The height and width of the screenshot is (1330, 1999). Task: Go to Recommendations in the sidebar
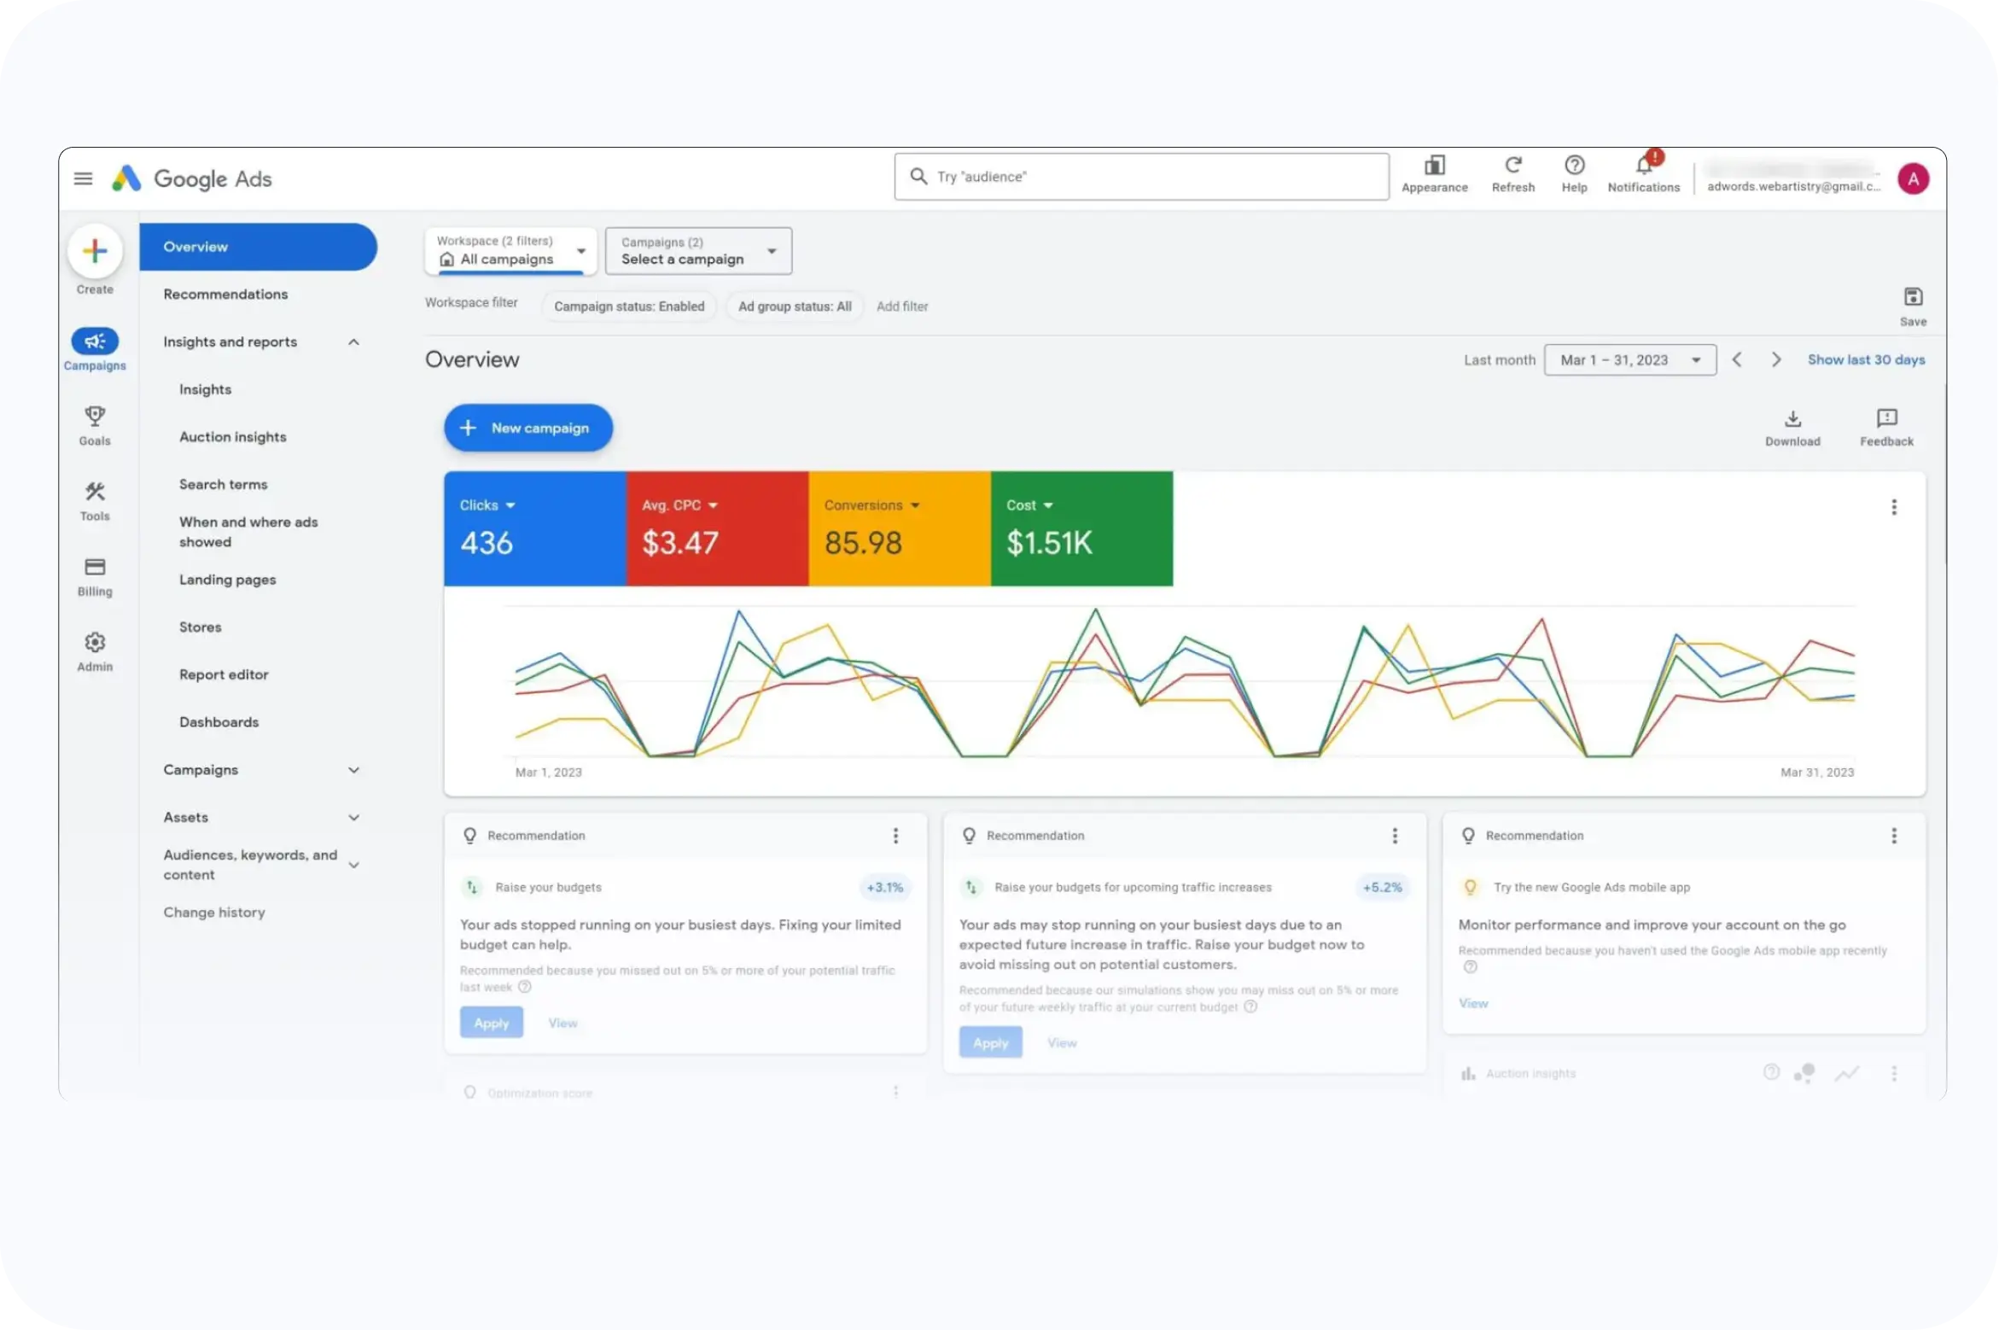225,295
